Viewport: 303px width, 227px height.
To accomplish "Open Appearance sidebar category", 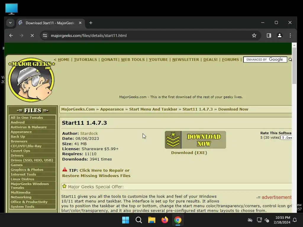I will (21, 132).
